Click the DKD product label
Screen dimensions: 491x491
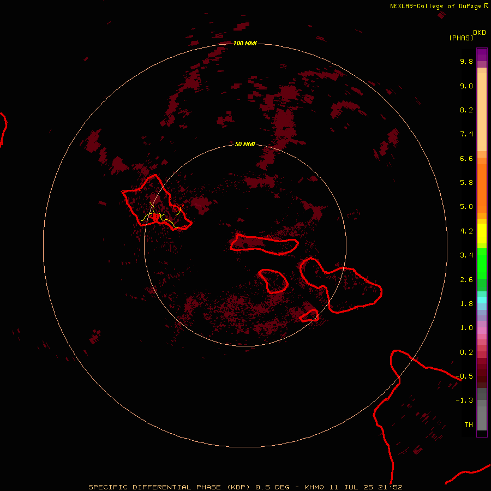pos(480,33)
